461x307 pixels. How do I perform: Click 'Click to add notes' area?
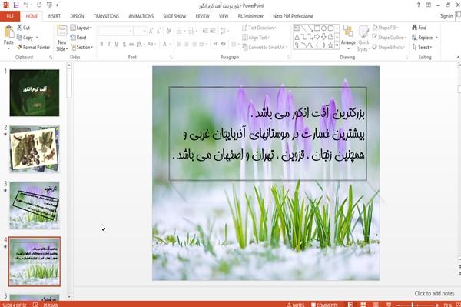(434, 293)
